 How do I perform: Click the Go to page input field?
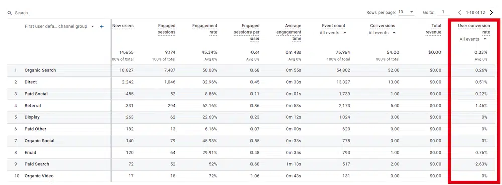click(443, 13)
